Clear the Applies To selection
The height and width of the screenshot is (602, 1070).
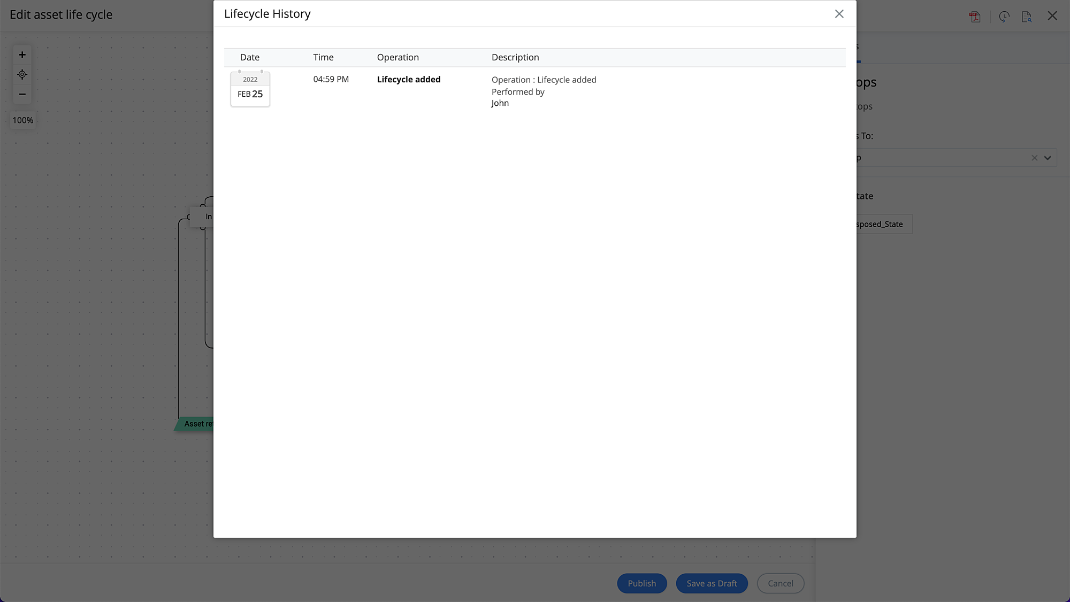coord(1034,158)
